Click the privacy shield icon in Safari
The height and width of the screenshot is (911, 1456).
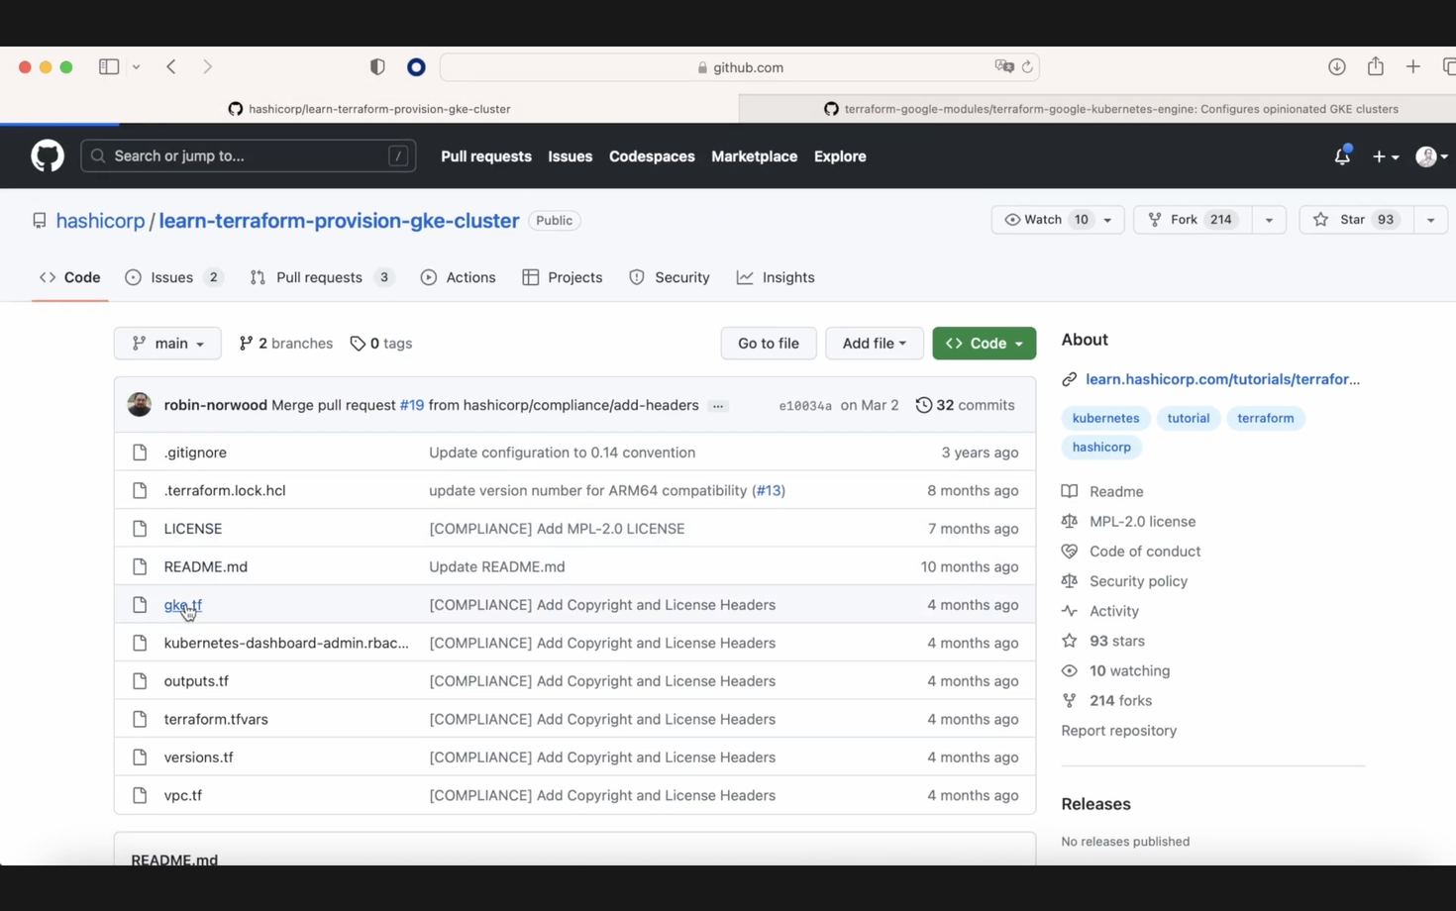(377, 66)
